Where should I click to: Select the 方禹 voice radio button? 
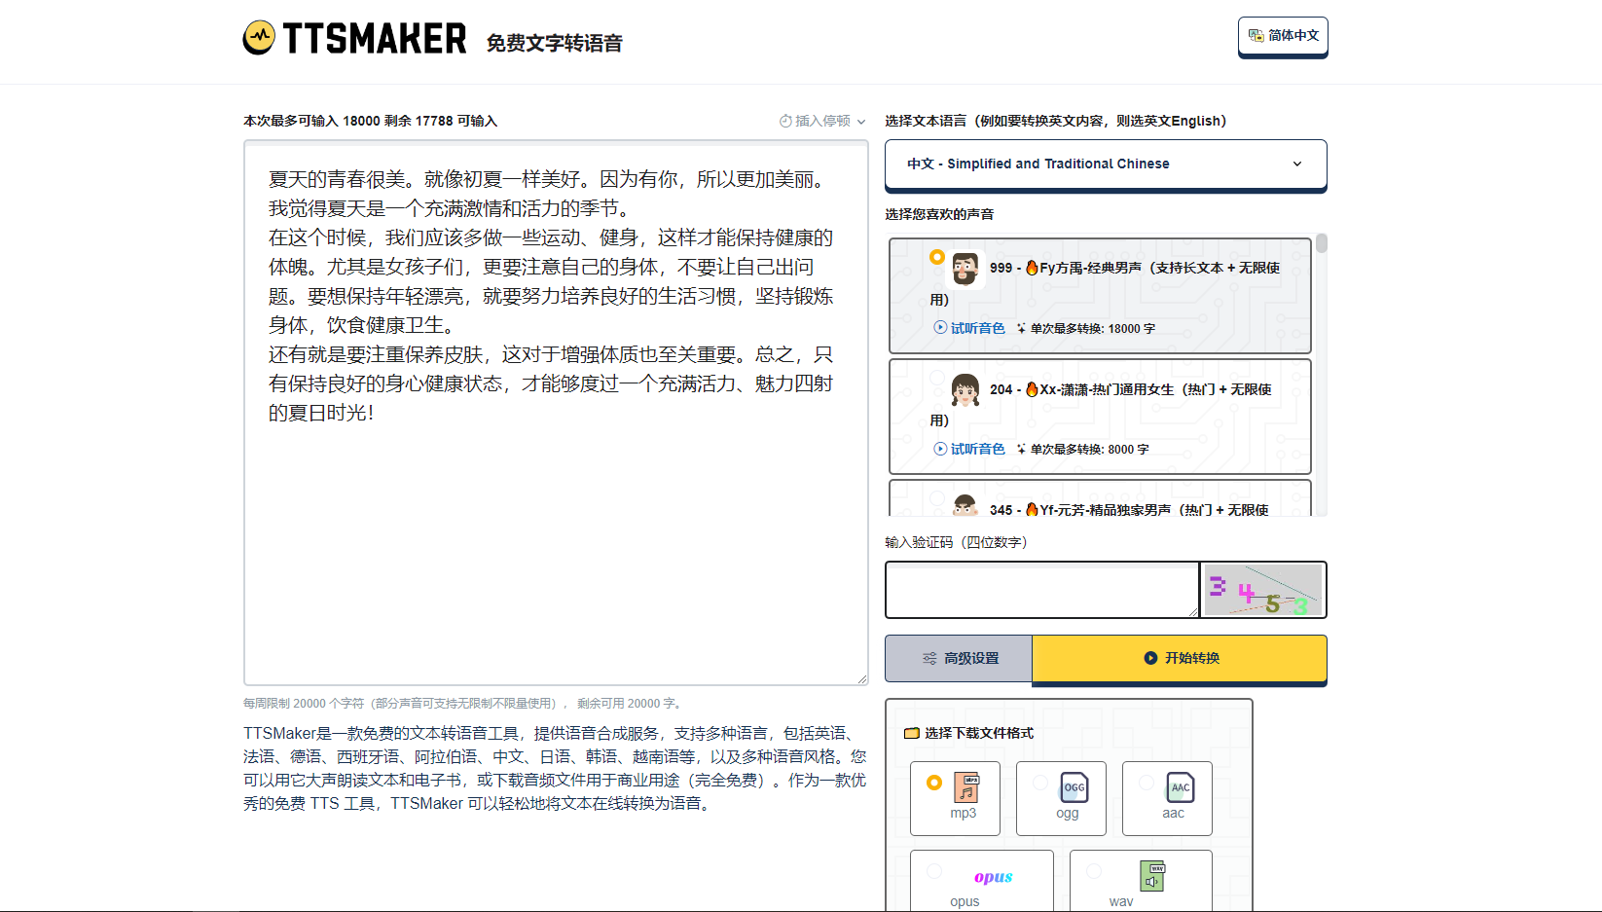[x=936, y=256]
